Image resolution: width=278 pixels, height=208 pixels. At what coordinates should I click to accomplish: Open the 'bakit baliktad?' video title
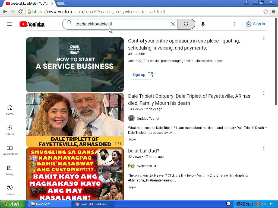144,151
